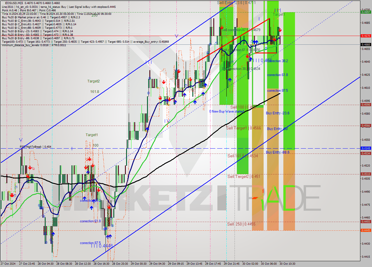Click the '27 Oct 23:45' time label

27,264
